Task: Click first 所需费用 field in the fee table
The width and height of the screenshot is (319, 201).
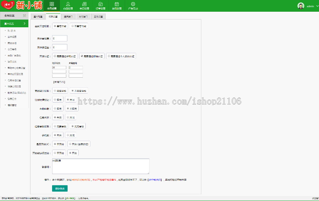Action: [76, 67]
